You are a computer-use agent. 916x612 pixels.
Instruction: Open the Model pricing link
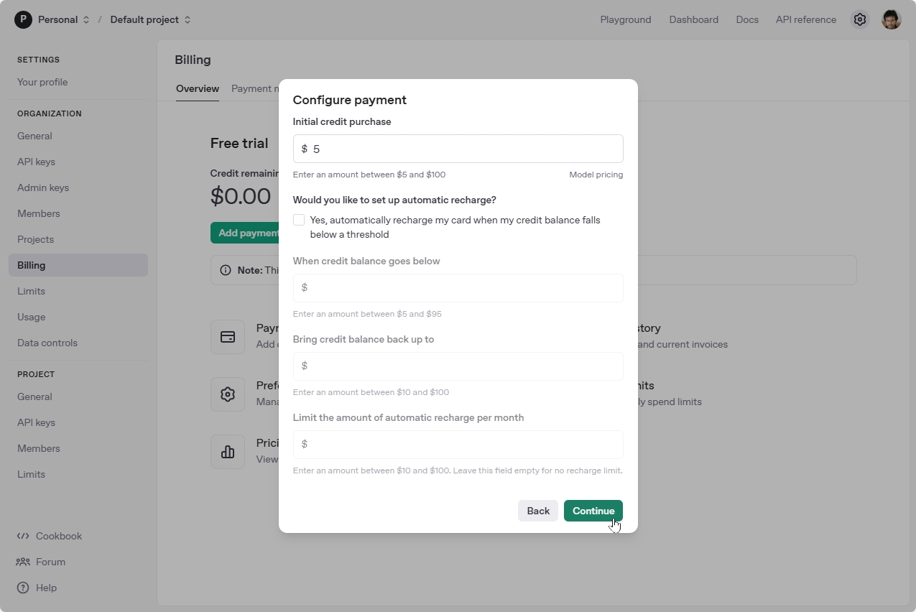[596, 175]
